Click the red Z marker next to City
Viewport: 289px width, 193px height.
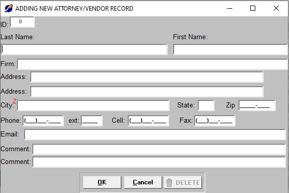14,101
